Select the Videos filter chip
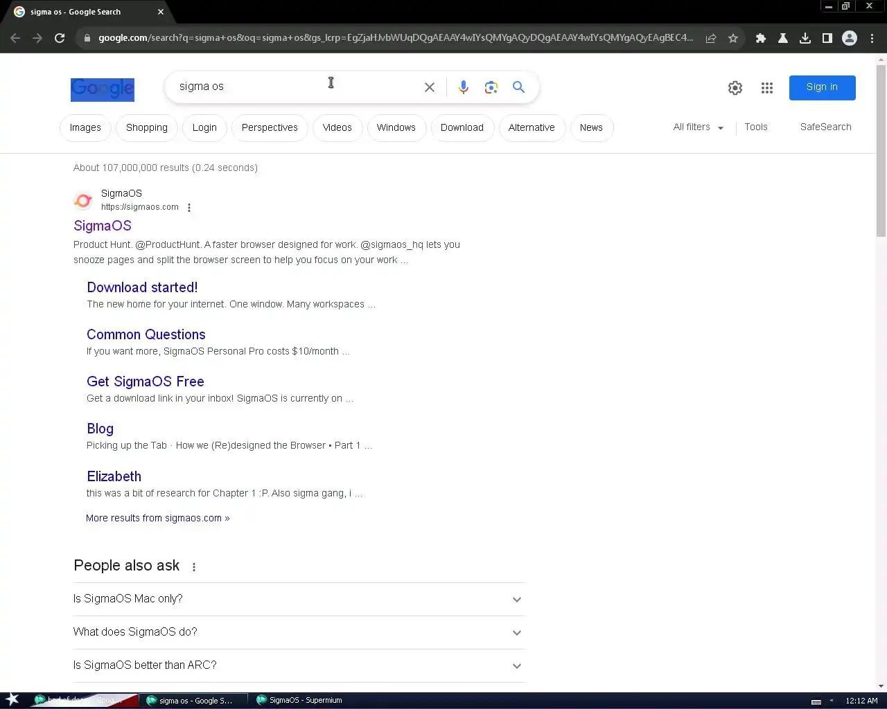 (x=337, y=128)
